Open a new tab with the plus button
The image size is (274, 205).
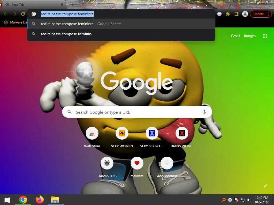coord(72,5)
